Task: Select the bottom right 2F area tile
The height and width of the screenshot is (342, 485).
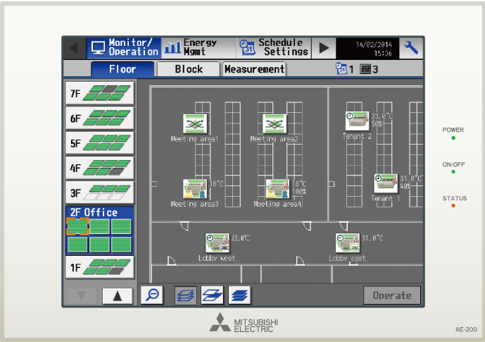Action: pyautogui.click(x=121, y=245)
